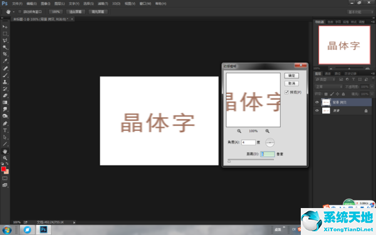Select the Smudge tool

point(5,109)
